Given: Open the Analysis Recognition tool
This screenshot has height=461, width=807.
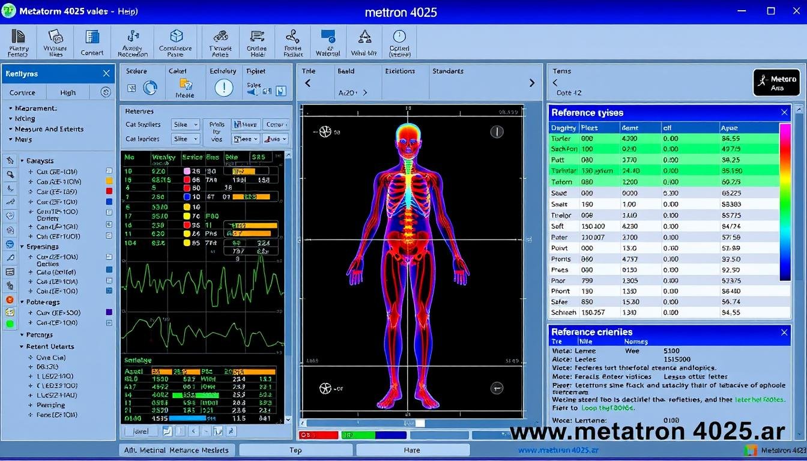Looking at the screenshot, I should 132,42.
